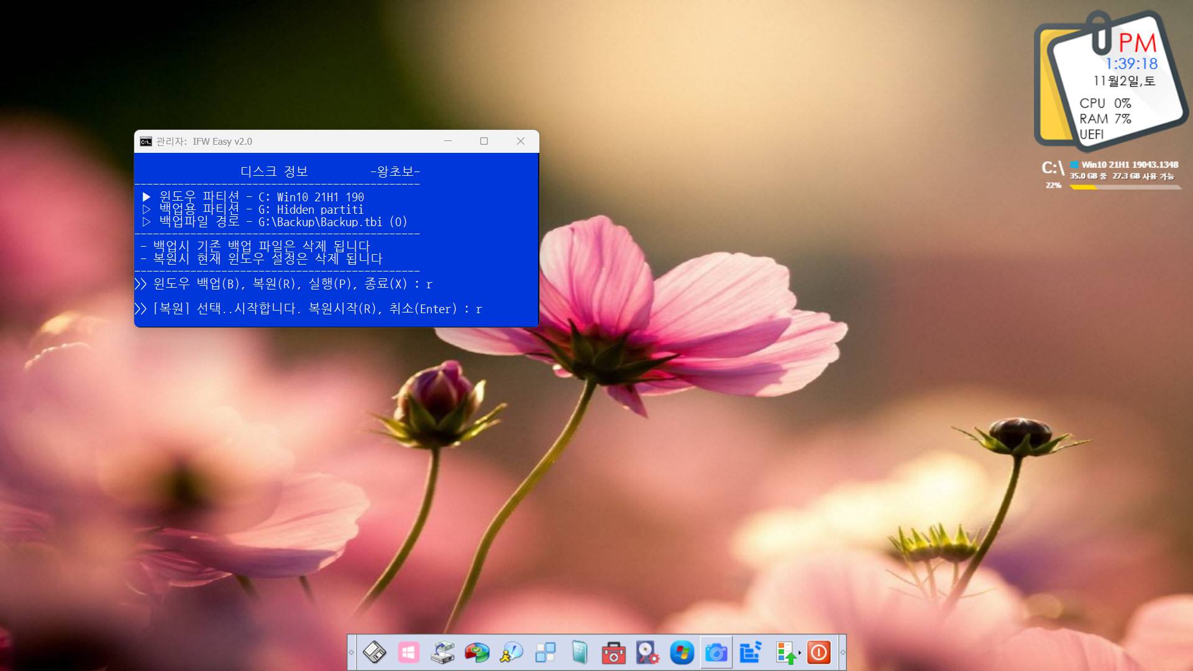Click 'Win10 21H1 19043.1348' drive text
1193x671 pixels.
click(x=1130, y=165)
